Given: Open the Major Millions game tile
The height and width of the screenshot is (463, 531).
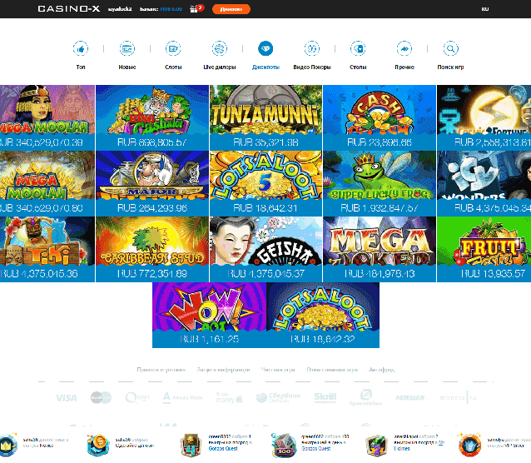Looking at the screenshot, I should 152,176.
